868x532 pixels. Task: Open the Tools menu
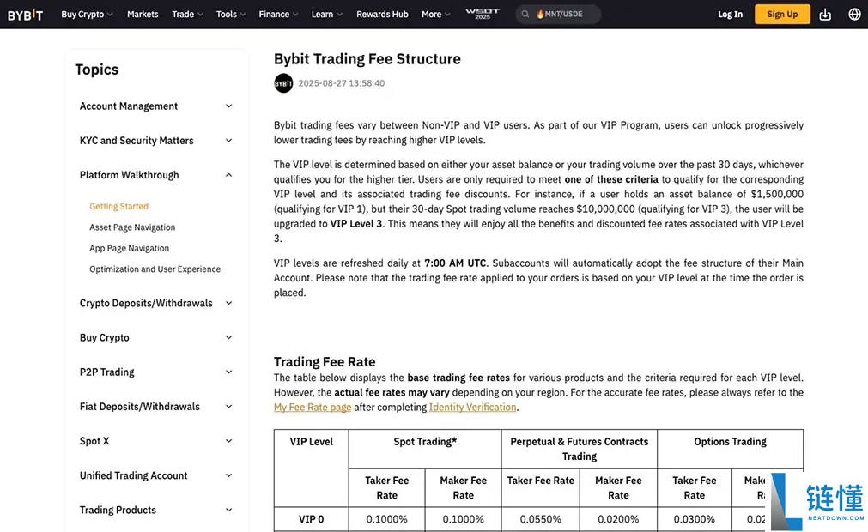click(x=231, y=15)
